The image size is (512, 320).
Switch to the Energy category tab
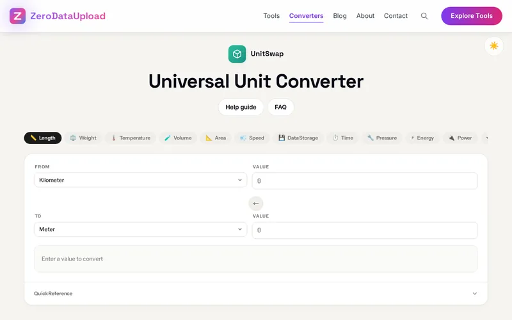422,138
